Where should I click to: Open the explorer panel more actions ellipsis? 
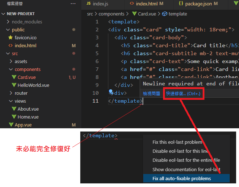click(73, 4)
